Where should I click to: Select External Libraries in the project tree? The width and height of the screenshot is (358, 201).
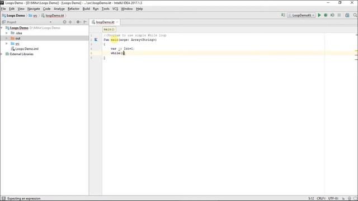point(21,54)
